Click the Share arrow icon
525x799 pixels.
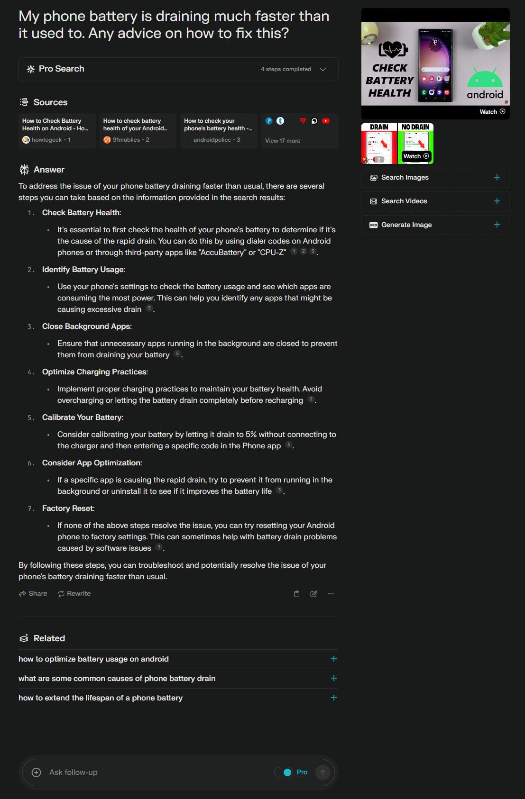pyautogui.click(x=23, y=594)
